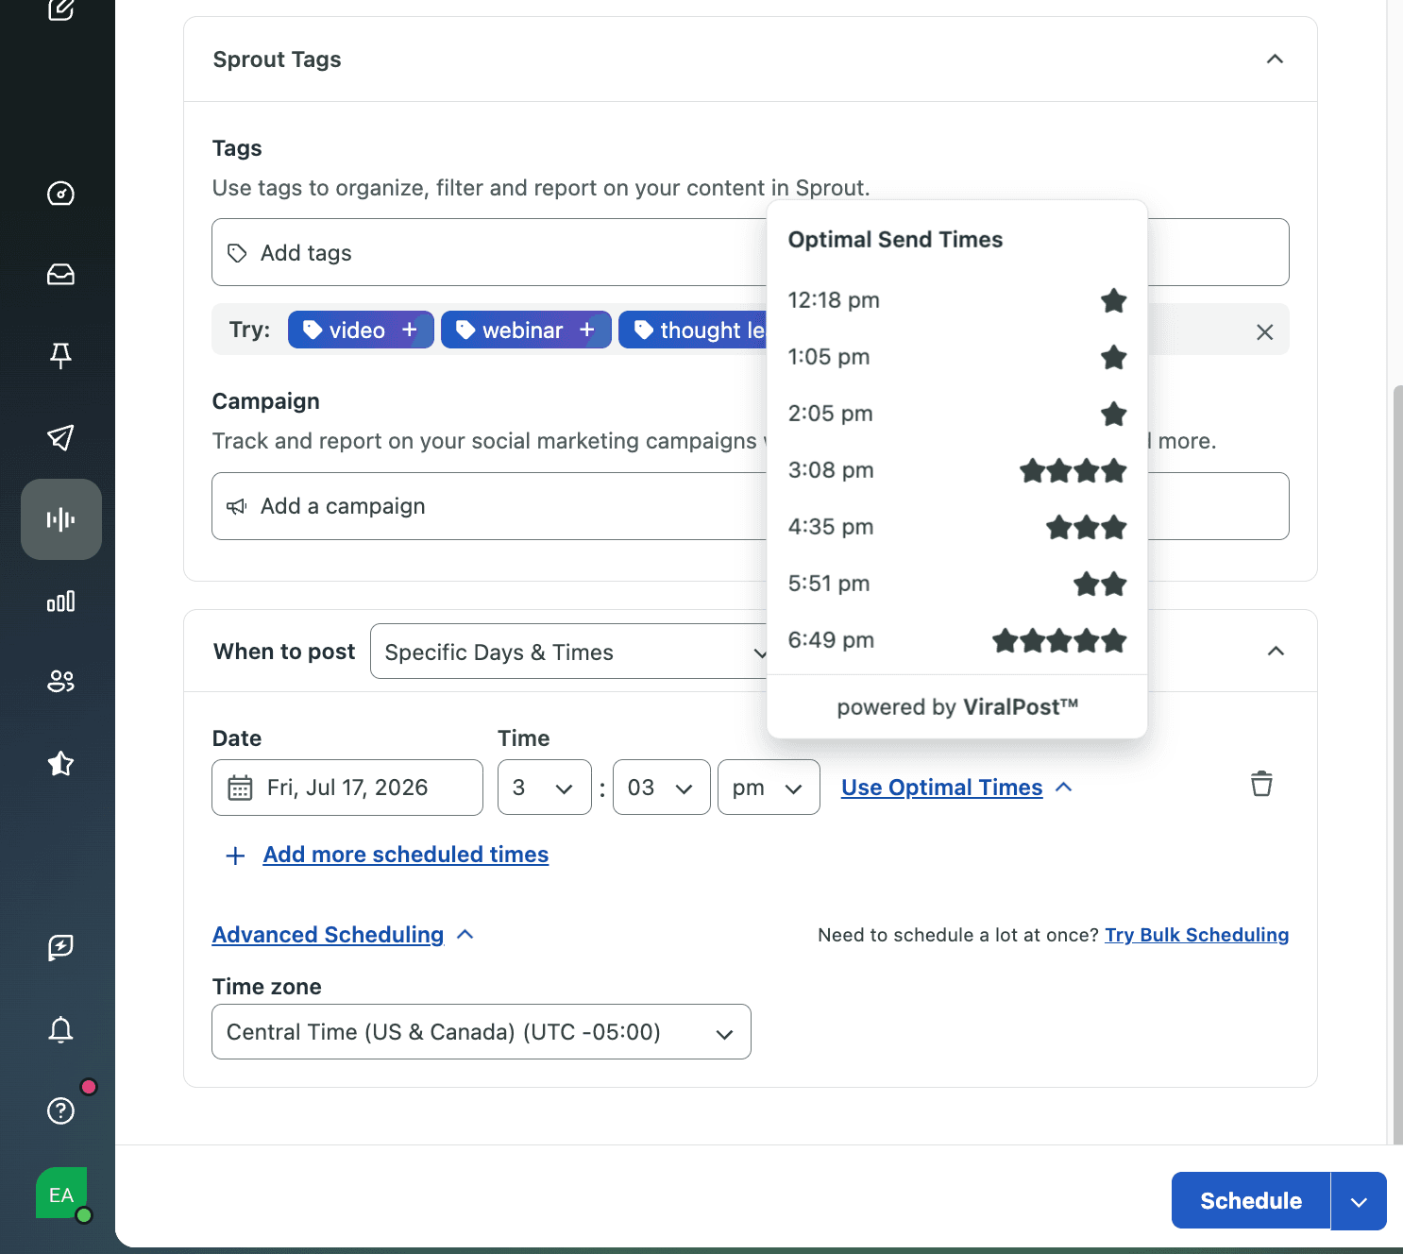Delete scheduled time with trash icon
Viewport: 1403px width, 1254px height.
click(x=1261, y=785)
